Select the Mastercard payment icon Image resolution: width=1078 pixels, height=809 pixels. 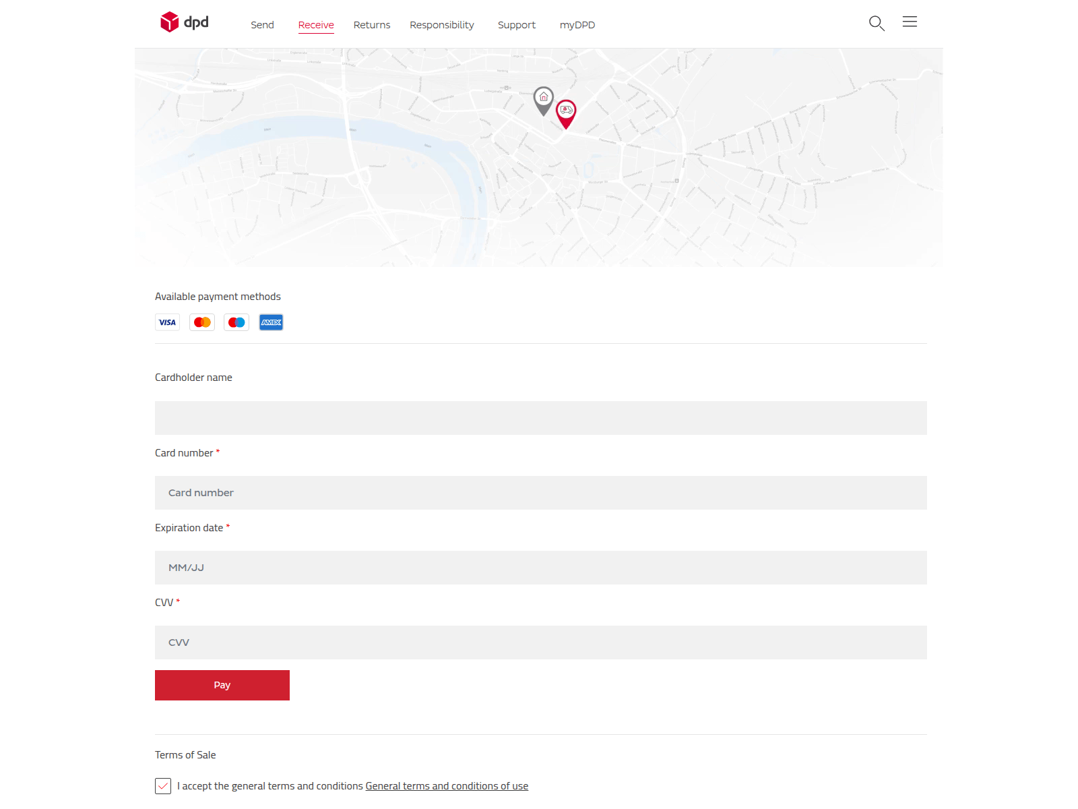point(202,322)
